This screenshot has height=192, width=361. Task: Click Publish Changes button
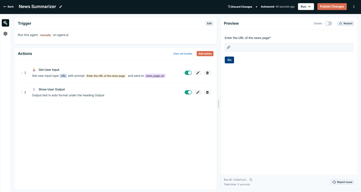[332, 7]
